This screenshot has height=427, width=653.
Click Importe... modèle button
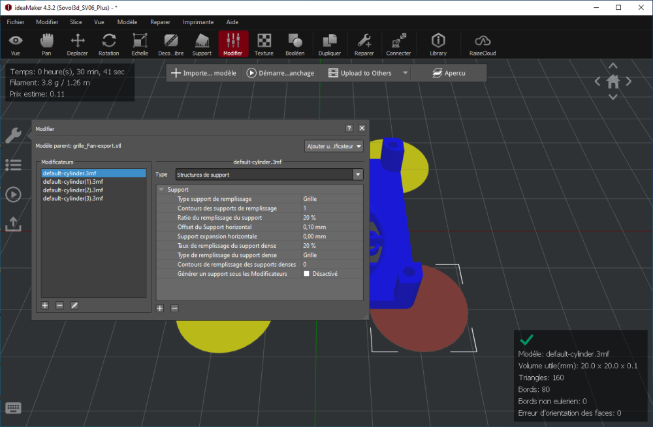[204, 73]
